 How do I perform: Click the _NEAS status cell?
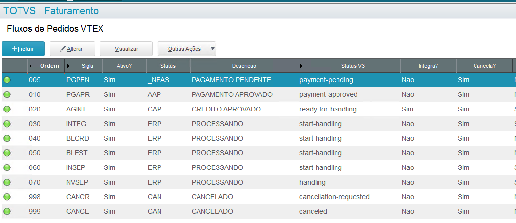coord(168,80)
